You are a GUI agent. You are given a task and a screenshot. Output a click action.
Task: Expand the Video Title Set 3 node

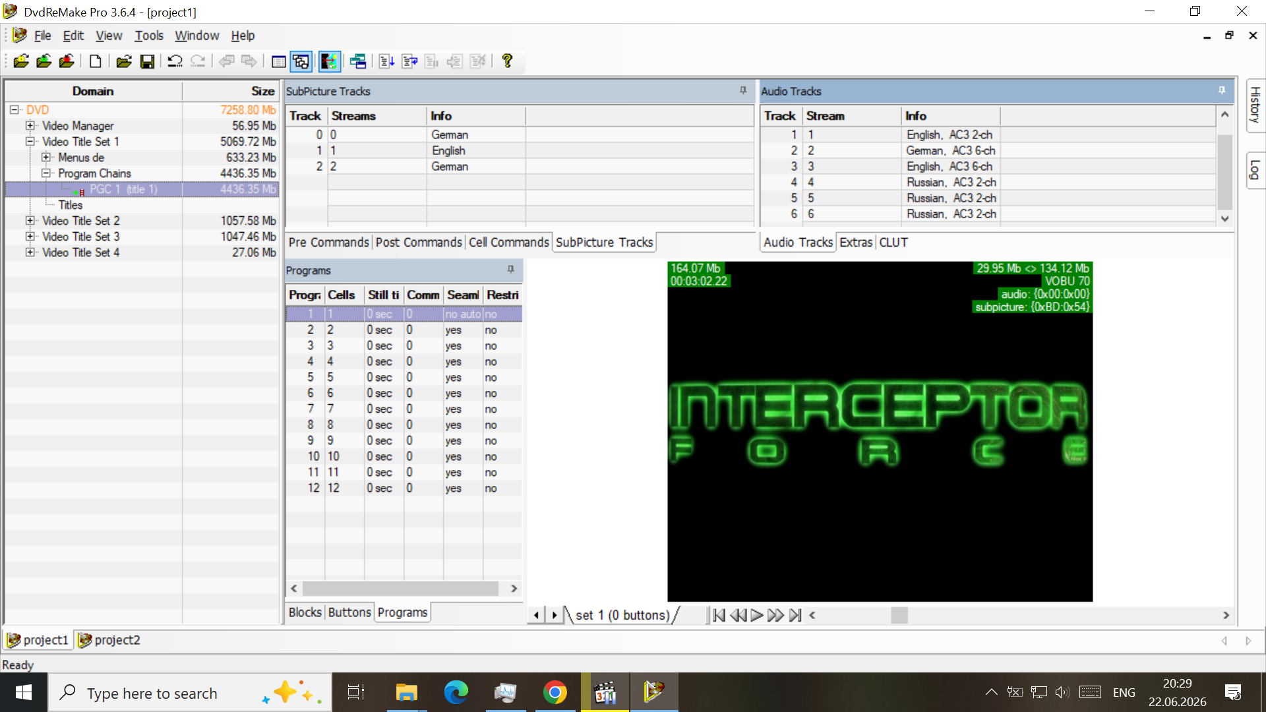pos(30,236)
